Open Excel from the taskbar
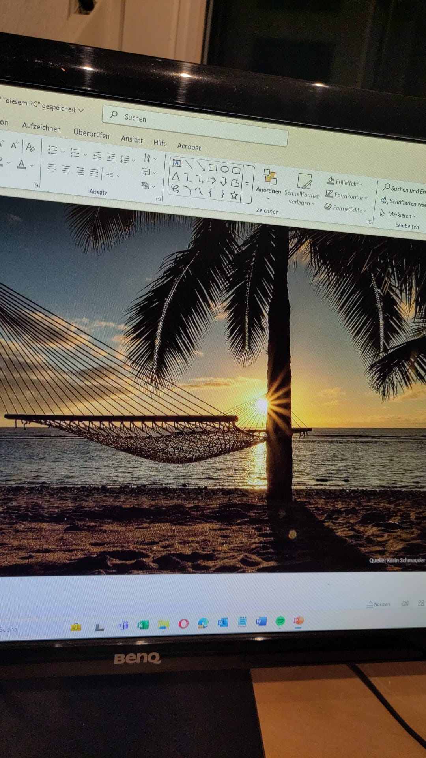 143,625
